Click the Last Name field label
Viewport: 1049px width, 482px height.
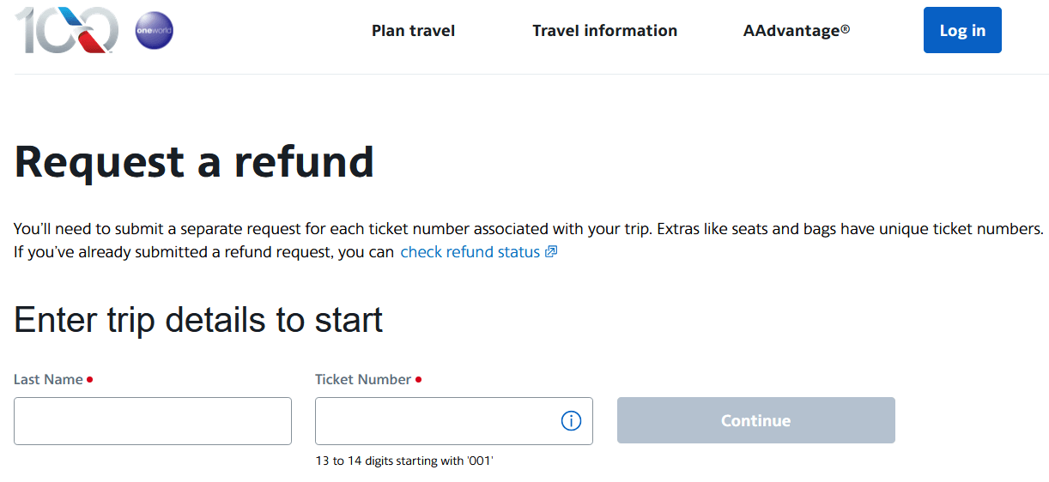point(48,379)
